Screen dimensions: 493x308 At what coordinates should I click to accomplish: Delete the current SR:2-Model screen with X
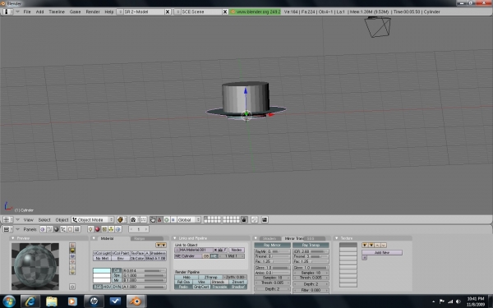click(168, 11)
